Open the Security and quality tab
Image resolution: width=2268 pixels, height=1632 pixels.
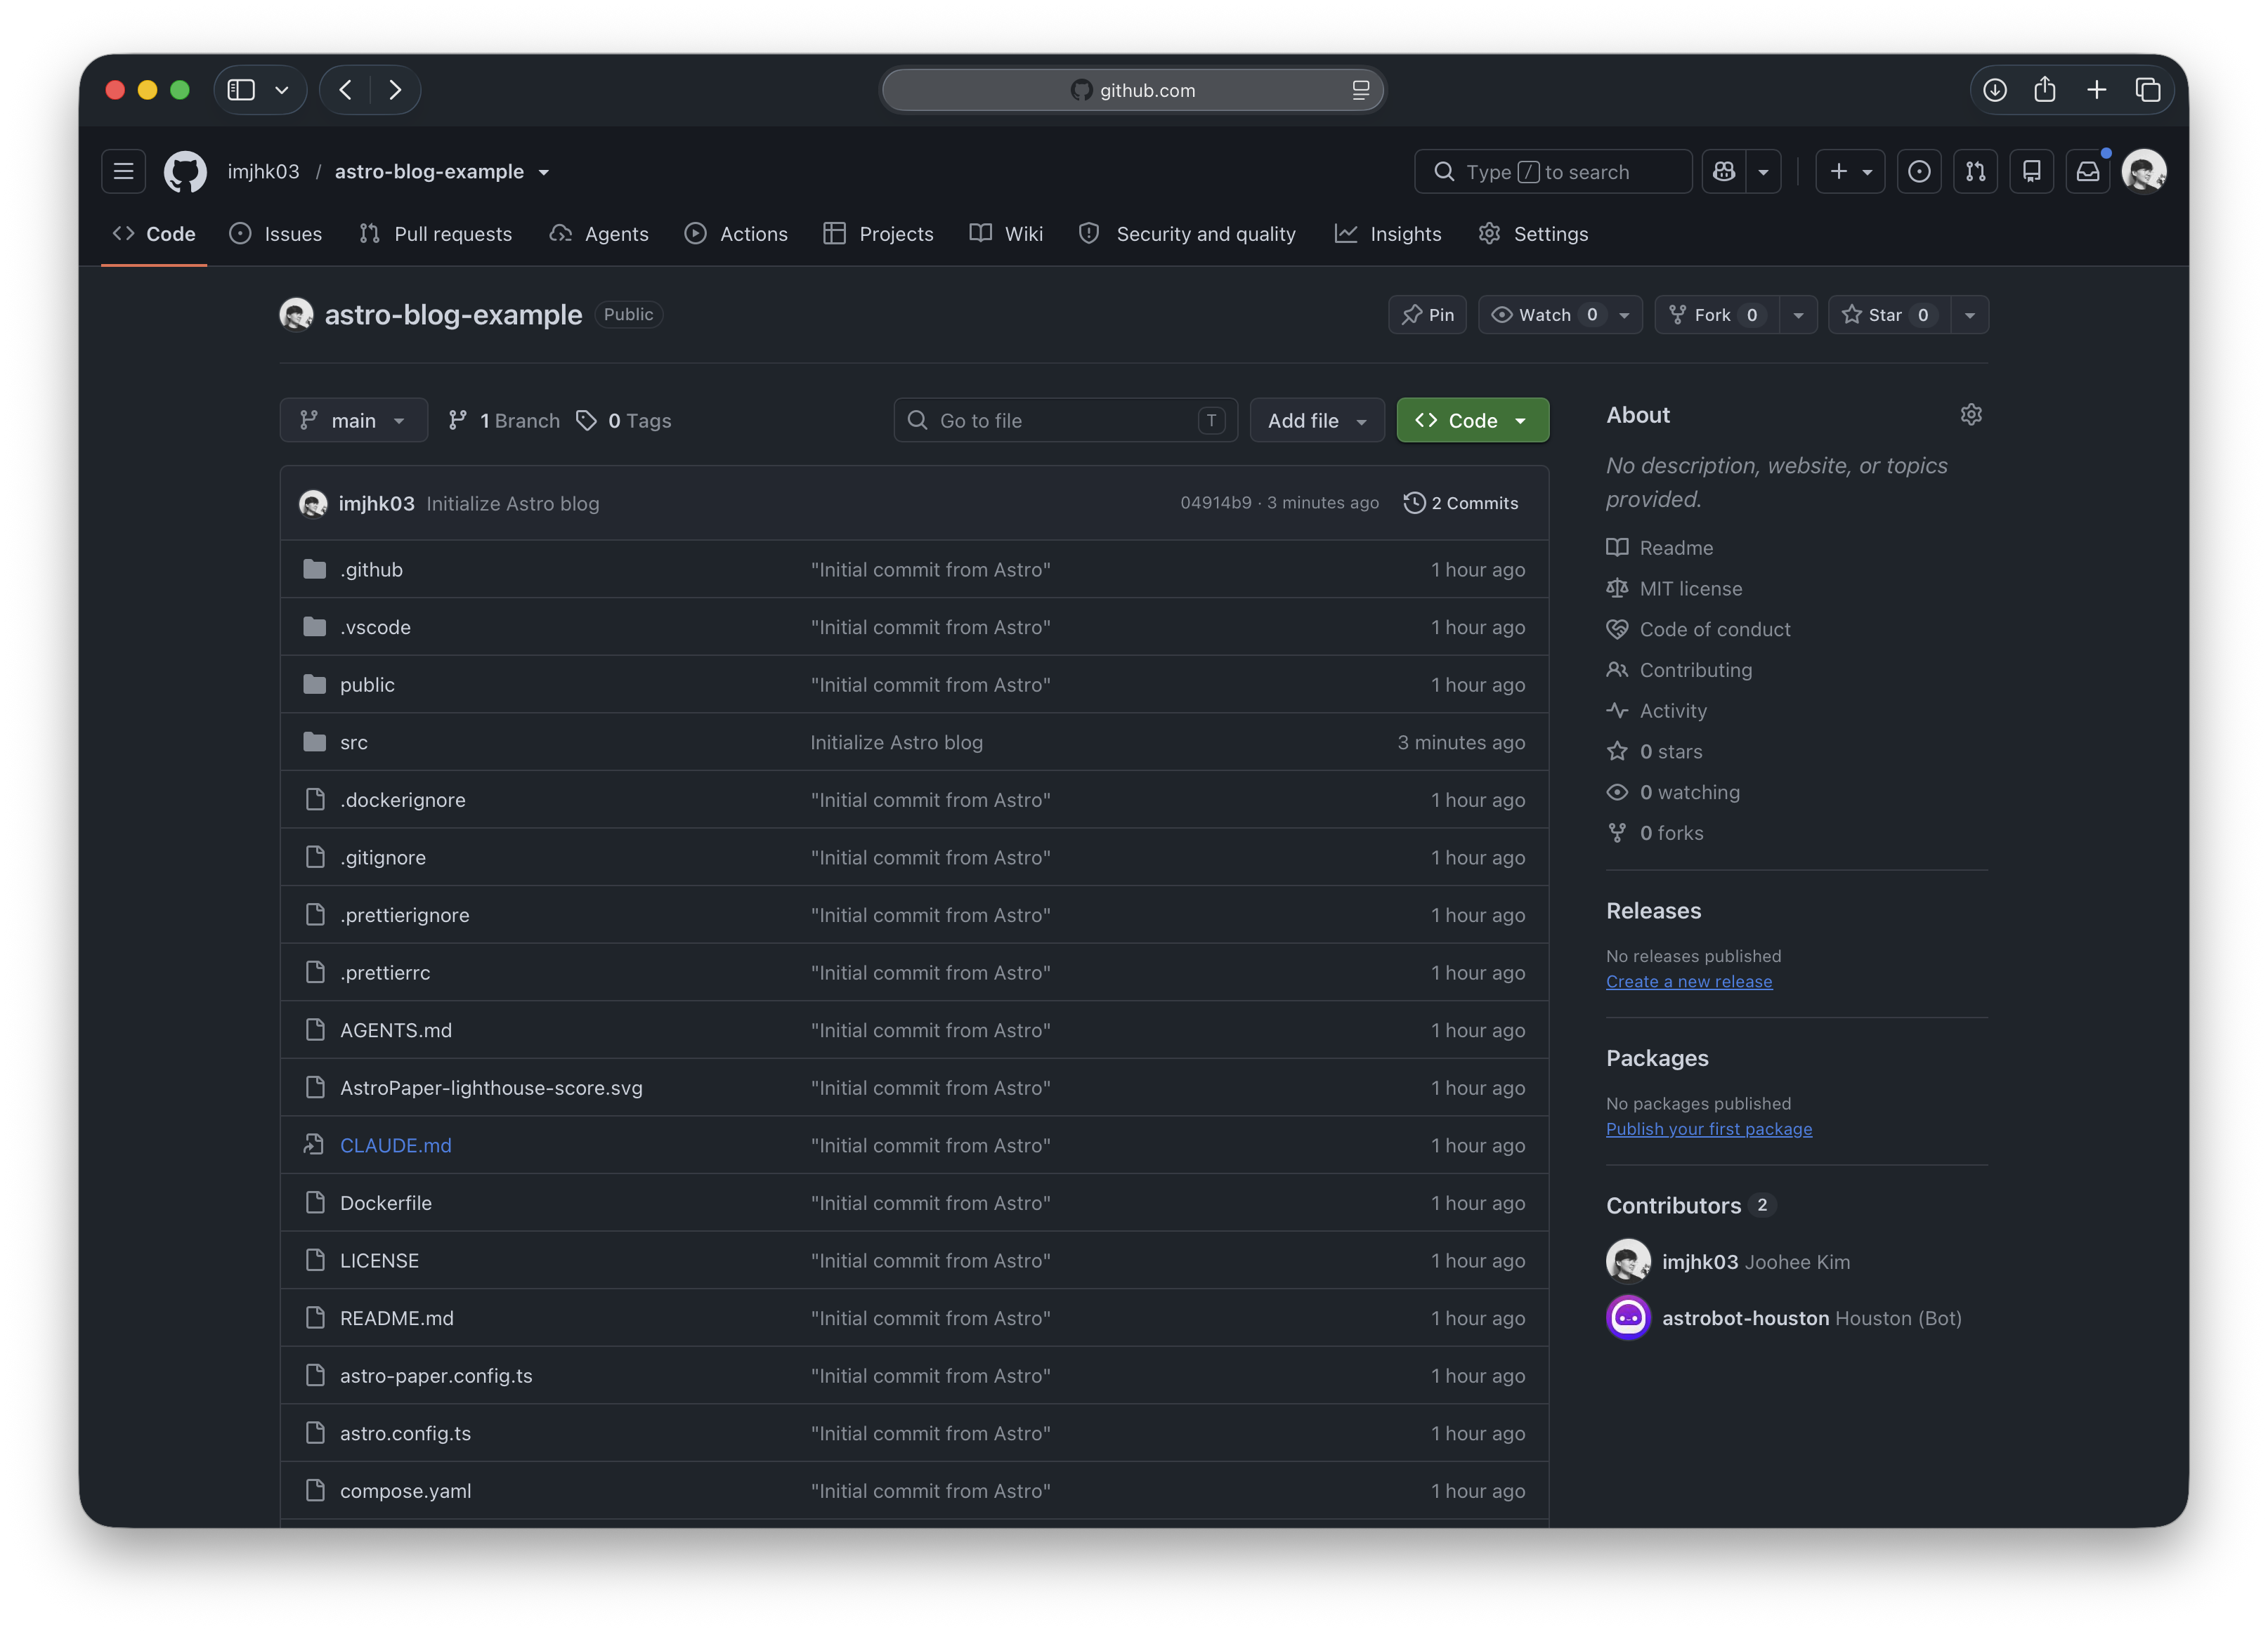coord(1187,234)
